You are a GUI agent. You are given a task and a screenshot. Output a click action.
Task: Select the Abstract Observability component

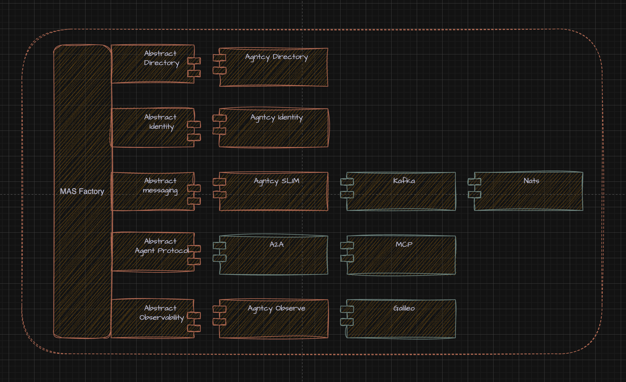[156, 319]
